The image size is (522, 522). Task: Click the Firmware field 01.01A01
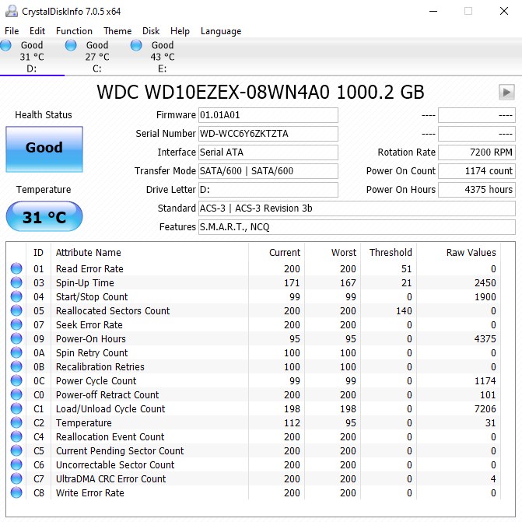pyautogui.click(x=268, y=115)
